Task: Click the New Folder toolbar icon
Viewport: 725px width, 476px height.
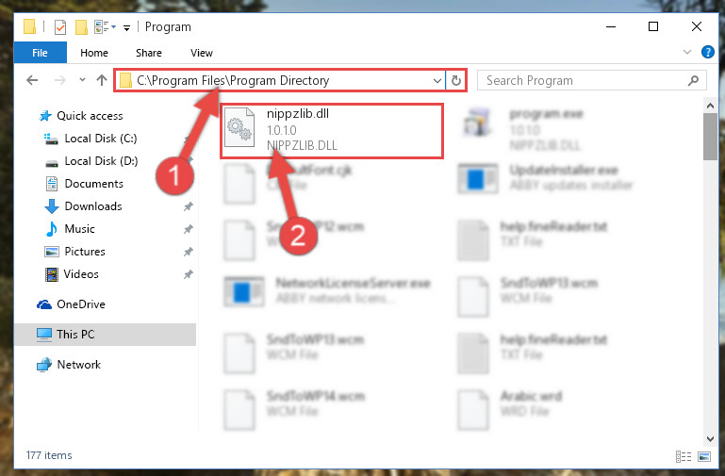Action: point(81,27)
